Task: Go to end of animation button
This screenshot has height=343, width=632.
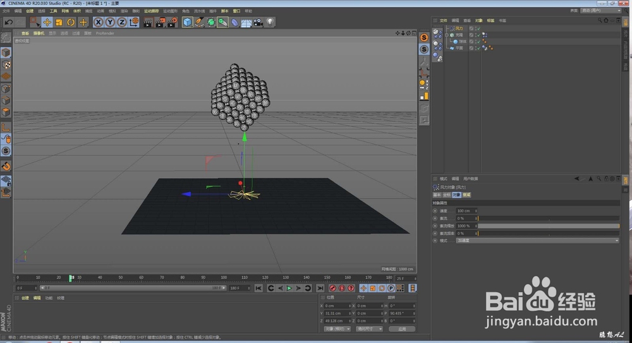Action: pyautogui.click(x=320, y=288)
